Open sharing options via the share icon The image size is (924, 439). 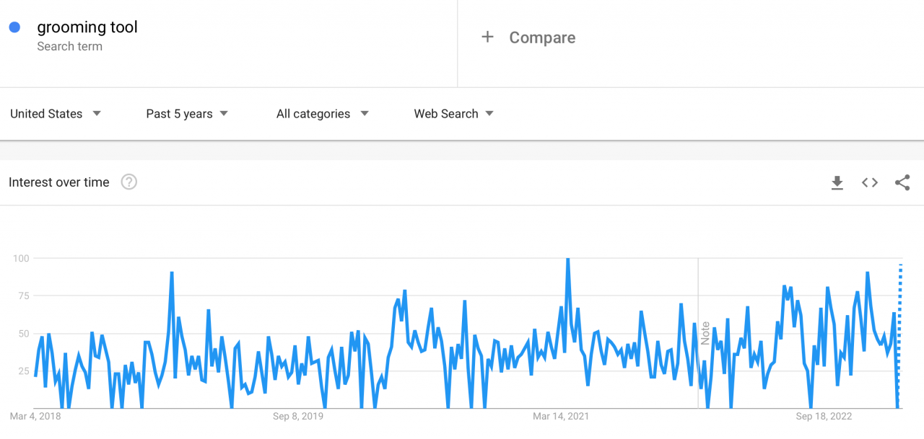click(x=902, y=182)
